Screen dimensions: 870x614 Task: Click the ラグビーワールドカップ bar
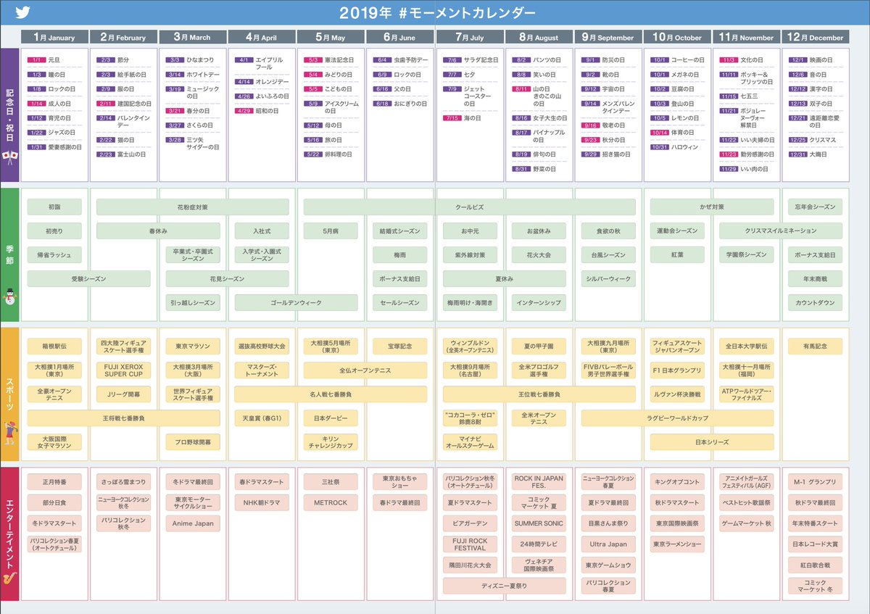tap(677, 418)
